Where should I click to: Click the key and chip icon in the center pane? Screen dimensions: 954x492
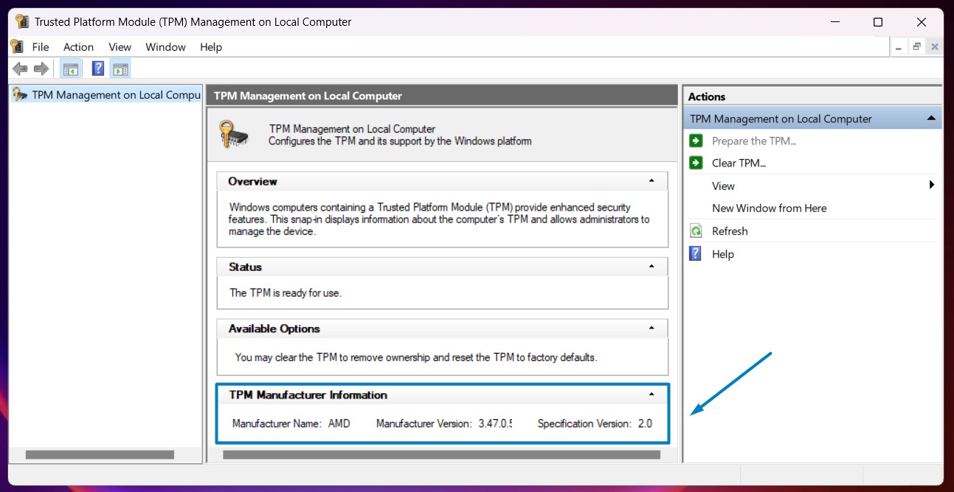(234, 134)
